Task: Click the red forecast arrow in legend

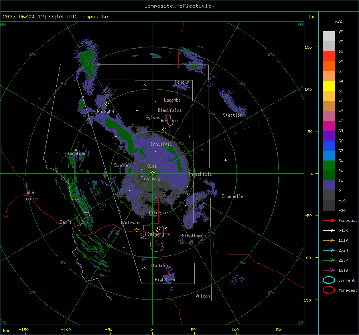Action: pyautogui.click(x=329, y=220)
